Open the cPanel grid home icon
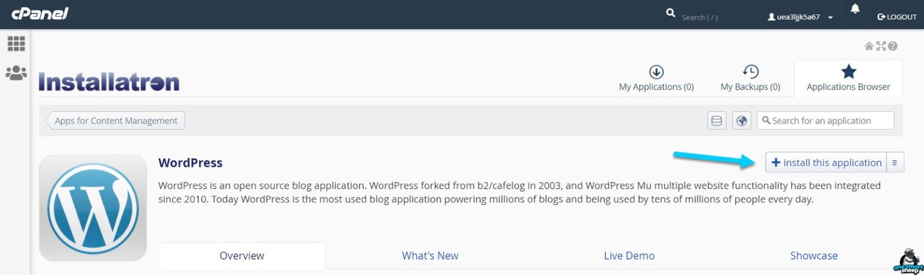Image resolution: width=924 pixels, height=275 pixels. (x=16, y=43)
